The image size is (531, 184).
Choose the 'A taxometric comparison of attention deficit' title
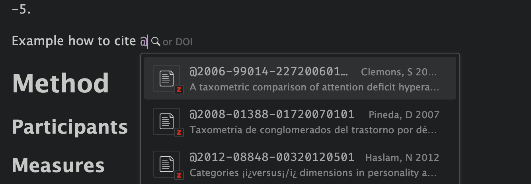(314, 87)
